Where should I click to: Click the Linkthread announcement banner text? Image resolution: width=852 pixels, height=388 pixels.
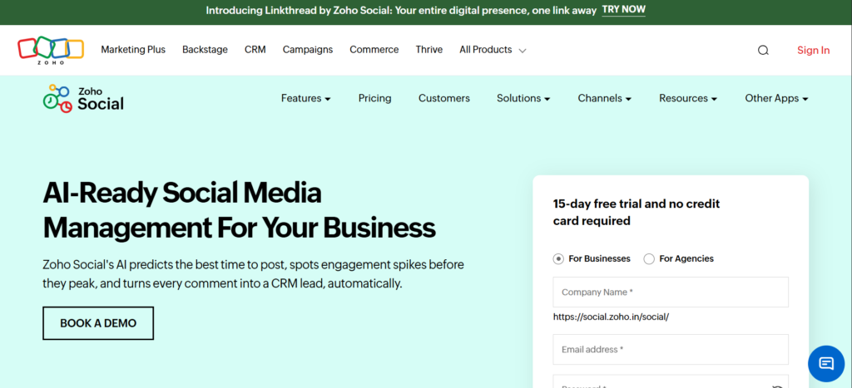click(401, 11)
